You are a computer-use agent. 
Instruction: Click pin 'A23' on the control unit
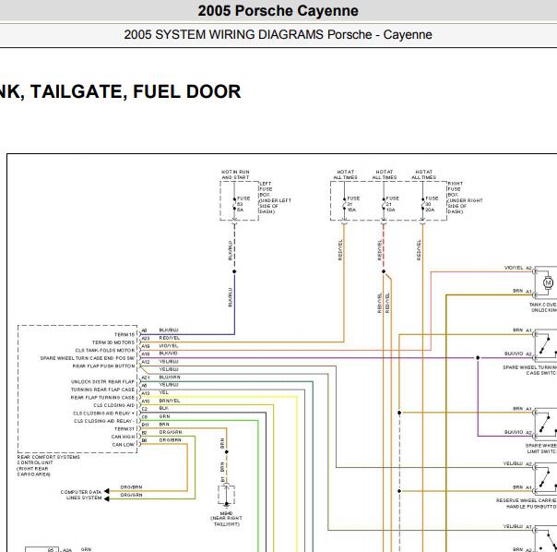[x=146, y=338]
